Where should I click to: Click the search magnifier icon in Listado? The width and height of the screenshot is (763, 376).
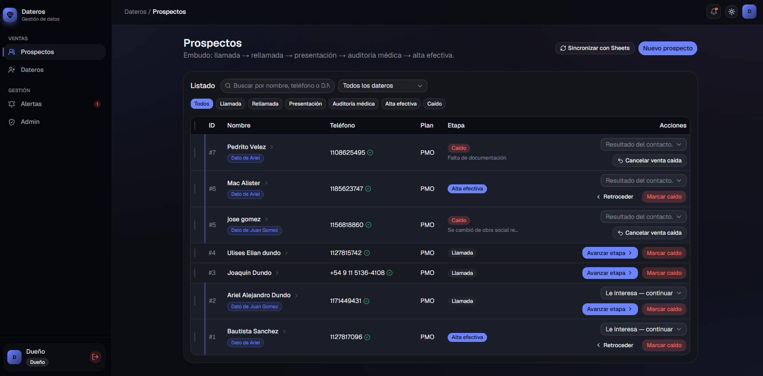228,86
